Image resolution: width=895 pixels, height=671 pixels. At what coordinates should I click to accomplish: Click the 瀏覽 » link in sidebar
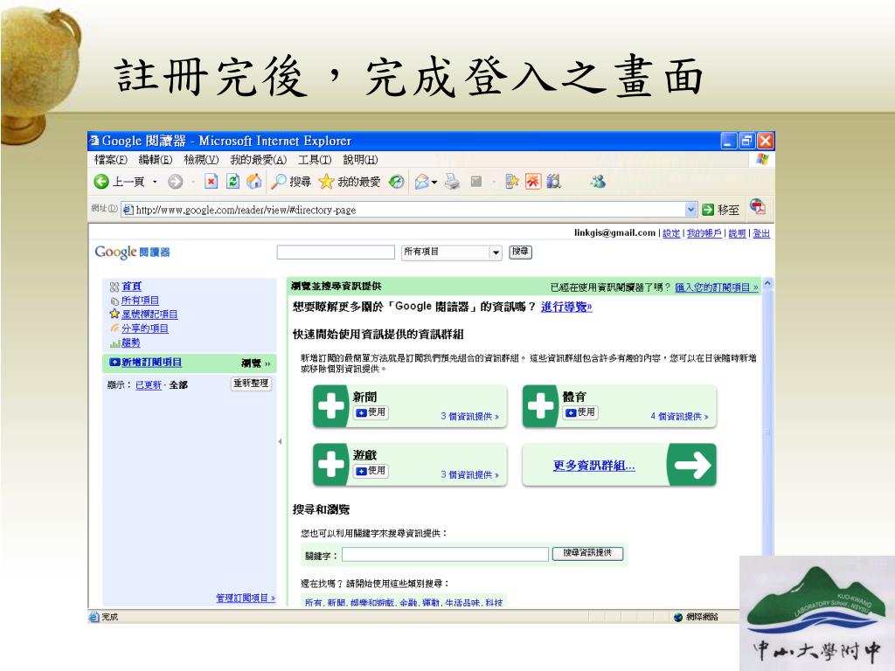click(x=256, y=363)
